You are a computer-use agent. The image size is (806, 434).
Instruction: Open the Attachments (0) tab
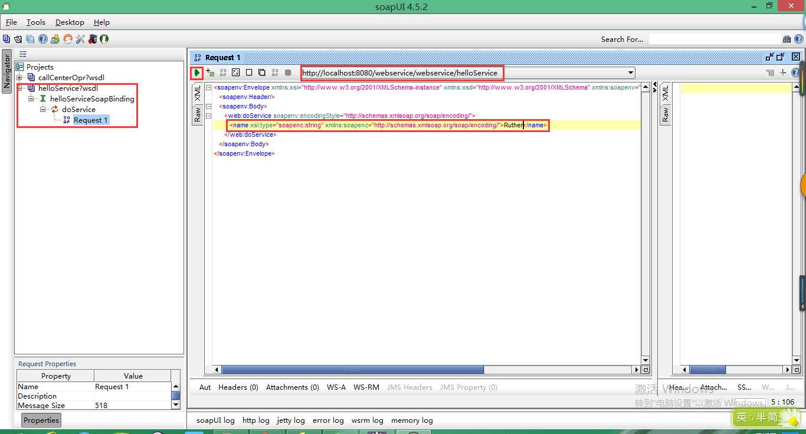(x=293, y=387)
